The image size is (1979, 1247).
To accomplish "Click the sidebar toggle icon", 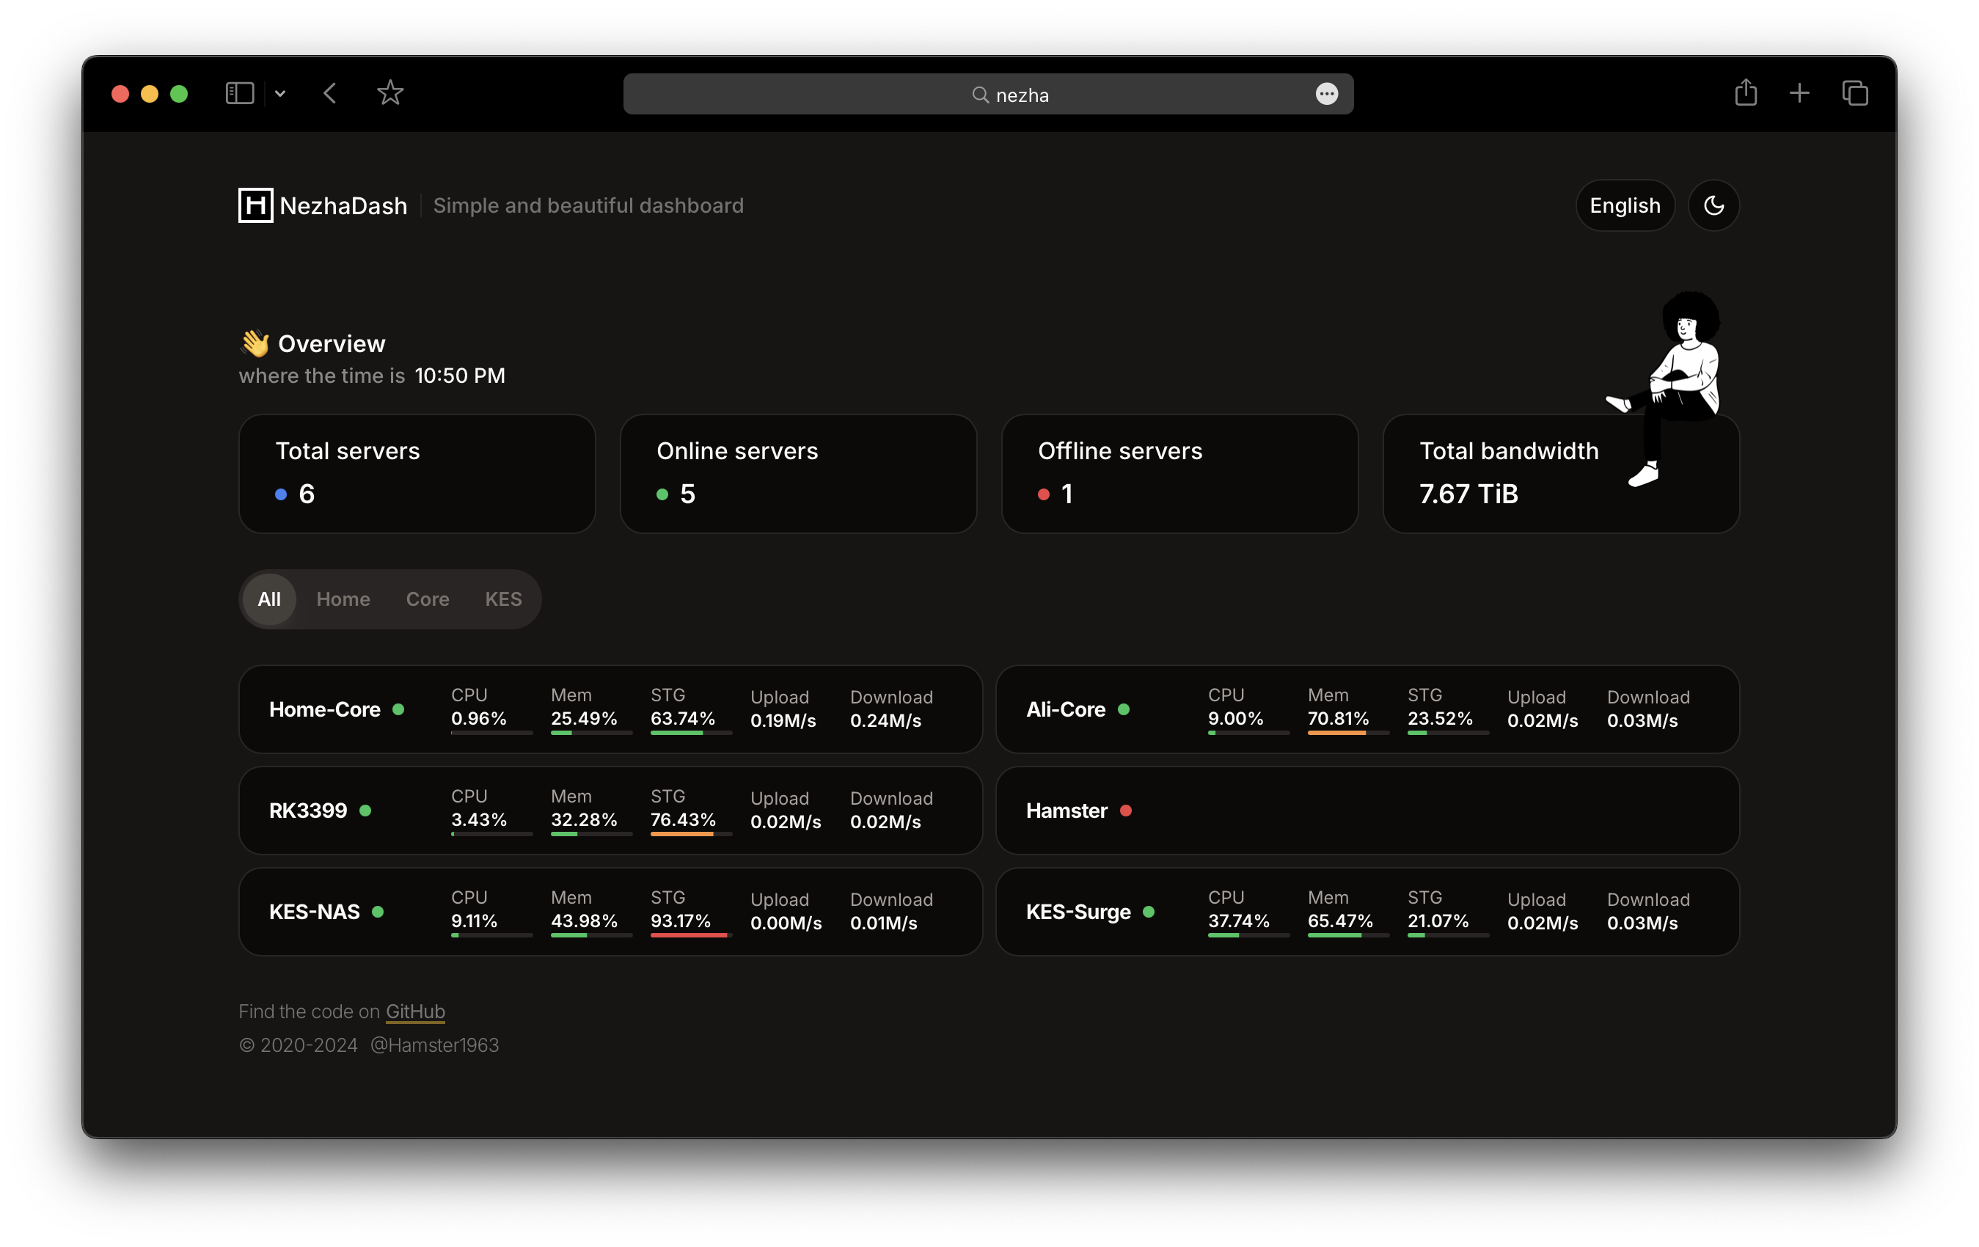I will coord(239,93).
